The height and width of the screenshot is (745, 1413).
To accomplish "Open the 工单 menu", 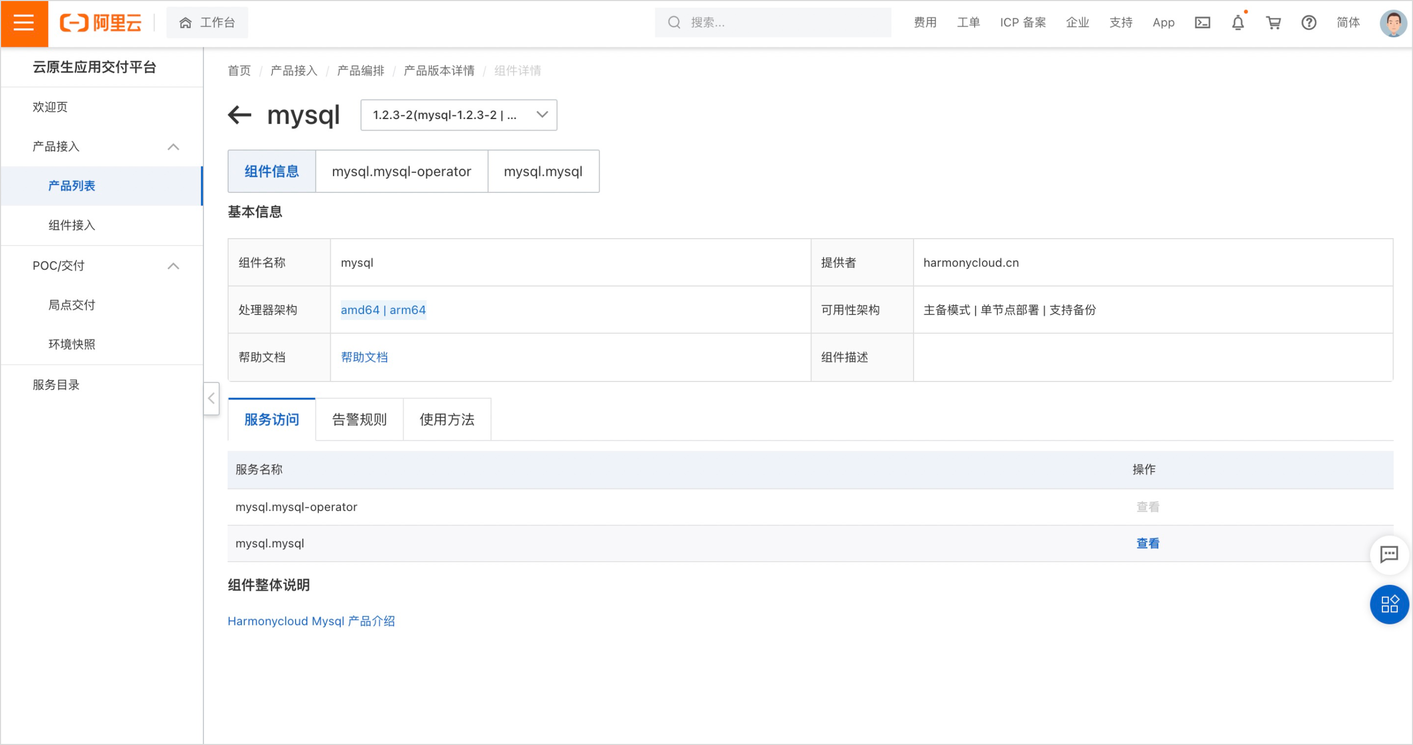I will [968, 23].
